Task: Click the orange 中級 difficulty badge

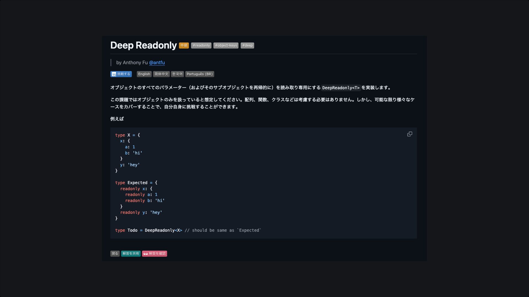Action: point(184,45)
